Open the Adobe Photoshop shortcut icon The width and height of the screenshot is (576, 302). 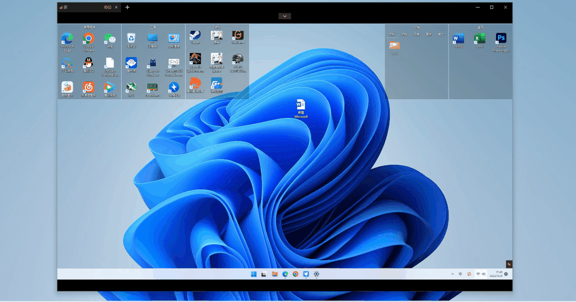pos(501,38)
